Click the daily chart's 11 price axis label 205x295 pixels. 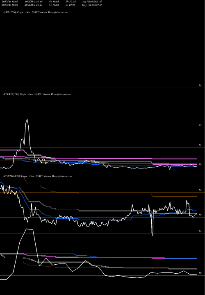click(x=200, y=85)
